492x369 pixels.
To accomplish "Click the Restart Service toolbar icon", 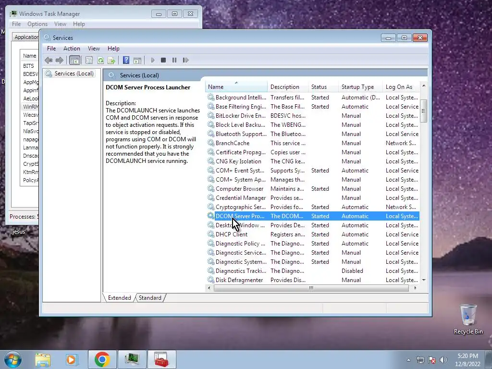I will click(185, 60).
